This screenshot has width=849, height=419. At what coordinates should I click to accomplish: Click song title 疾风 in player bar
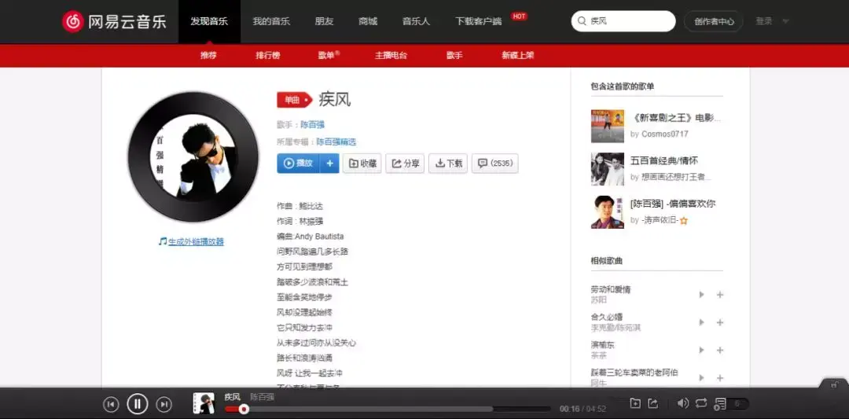(x=232, y=397)
